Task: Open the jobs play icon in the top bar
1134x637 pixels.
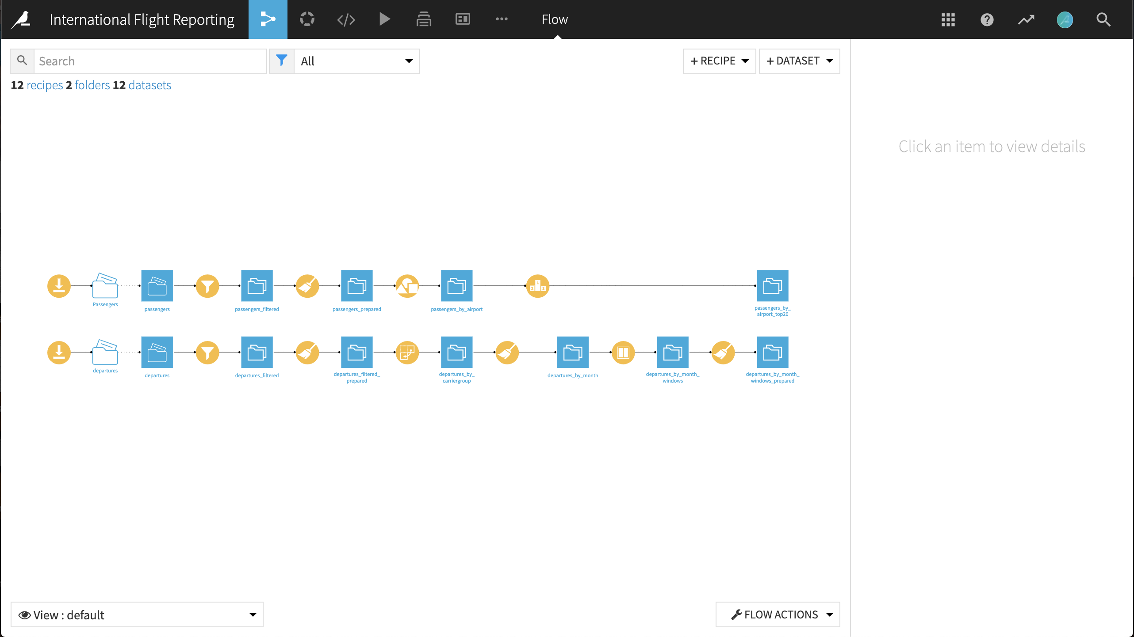Action: click(x=384, y=19)
